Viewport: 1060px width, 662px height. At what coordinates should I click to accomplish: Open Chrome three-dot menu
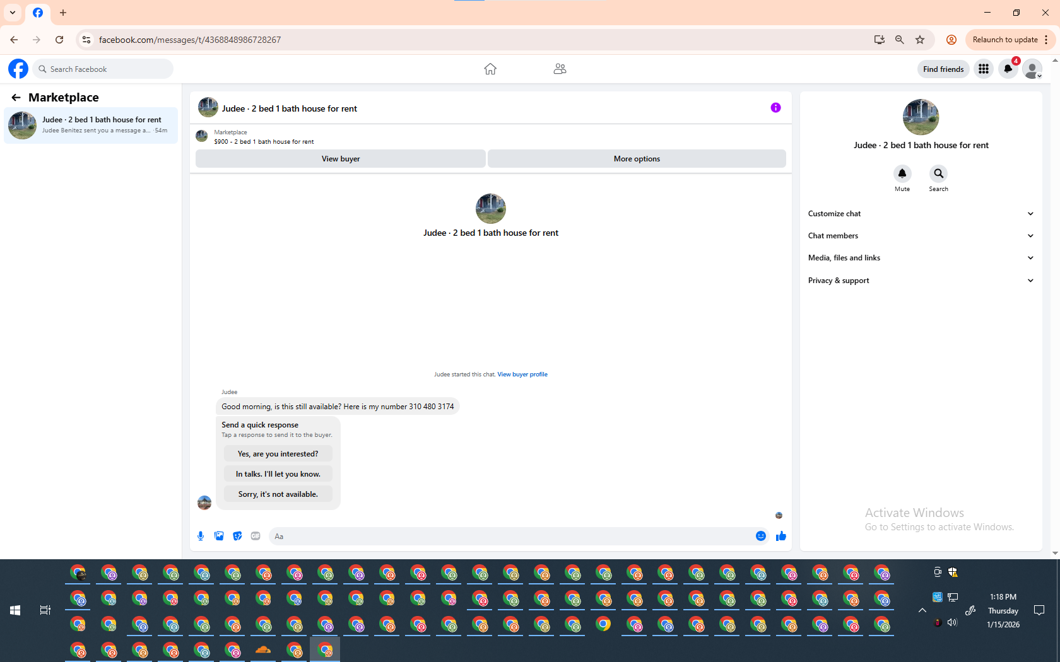pyautogui.click(x=1046, y=40)
